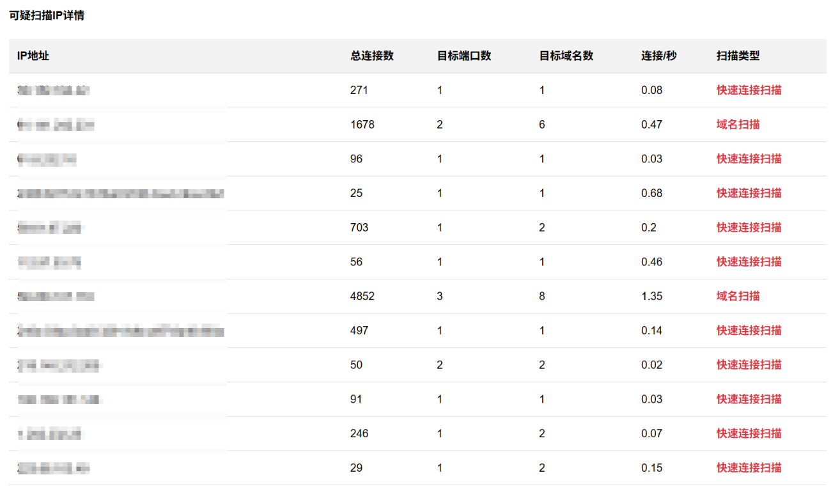Click the 0.08 connections-per-second cell
Image resolution: width=840 pixels, height=491 pixels.
point(651,90)
